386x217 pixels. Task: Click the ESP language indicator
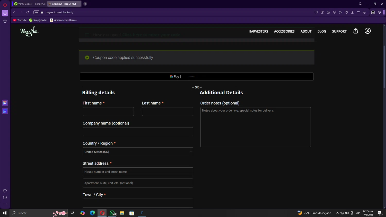358,213
